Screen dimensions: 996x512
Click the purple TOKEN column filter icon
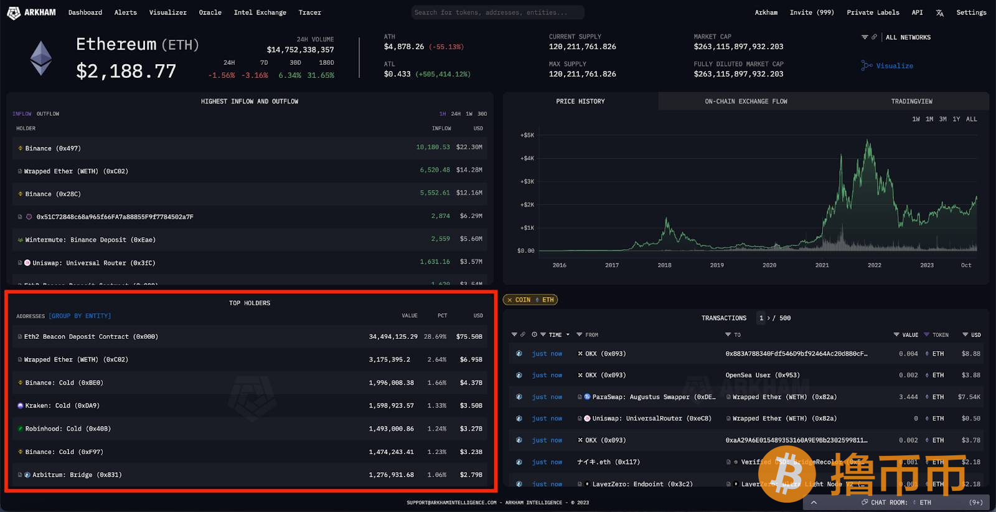coord(926,334)
